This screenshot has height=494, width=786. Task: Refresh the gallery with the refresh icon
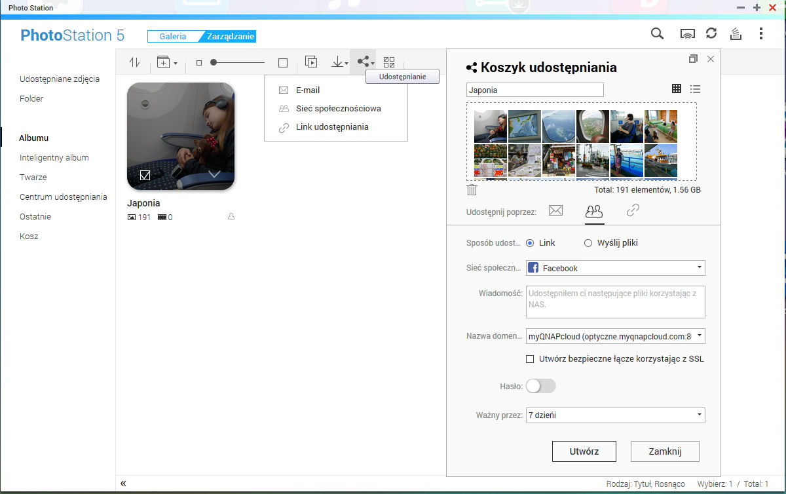click(x=711, y=34)
